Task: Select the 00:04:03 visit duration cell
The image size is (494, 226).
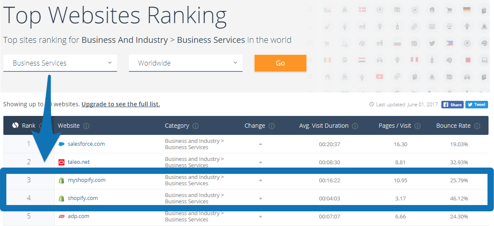Action: 329,198
